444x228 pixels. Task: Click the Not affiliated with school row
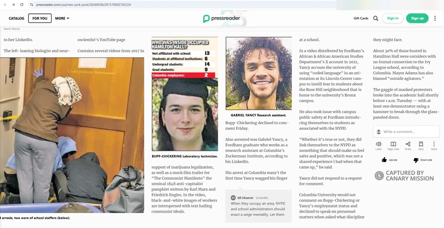tap(183, 53)
